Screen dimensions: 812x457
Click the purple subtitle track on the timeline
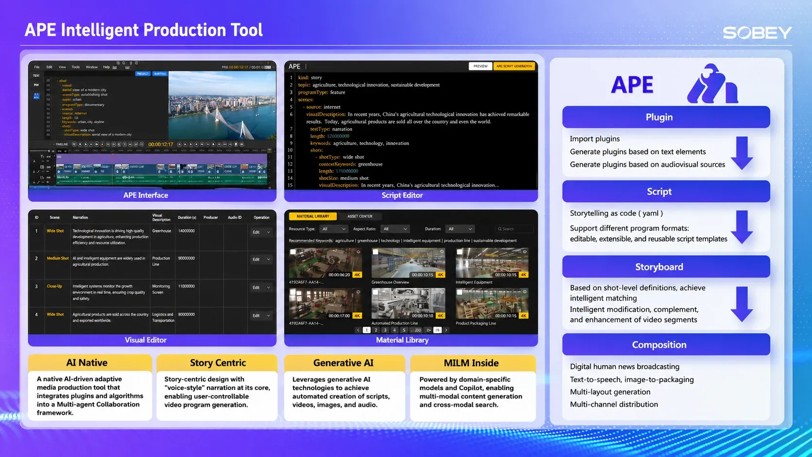162,159
